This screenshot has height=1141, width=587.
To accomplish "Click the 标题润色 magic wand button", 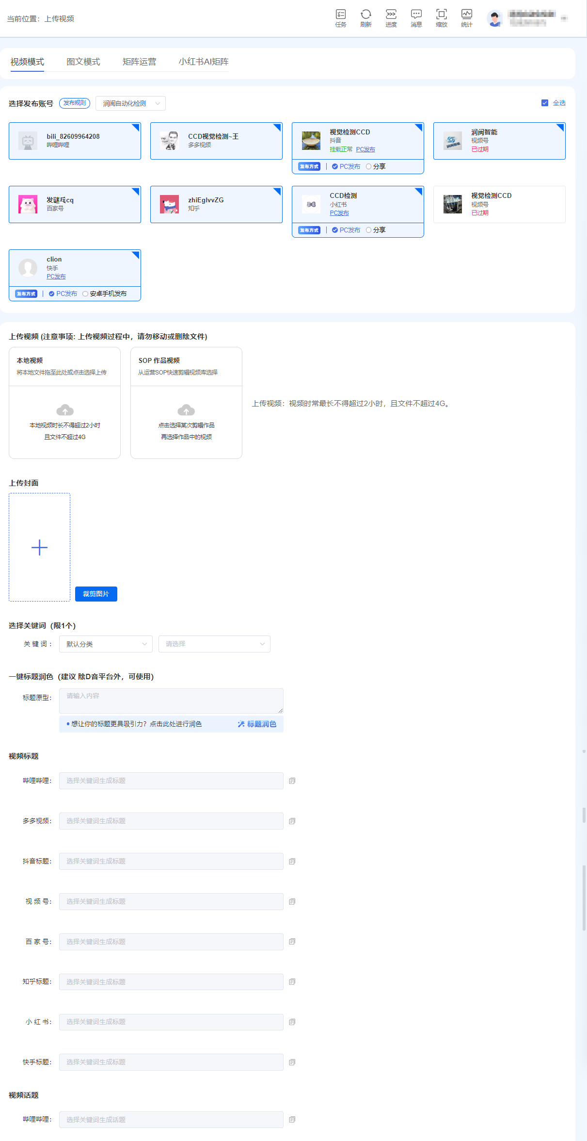I will pos(257,724).
